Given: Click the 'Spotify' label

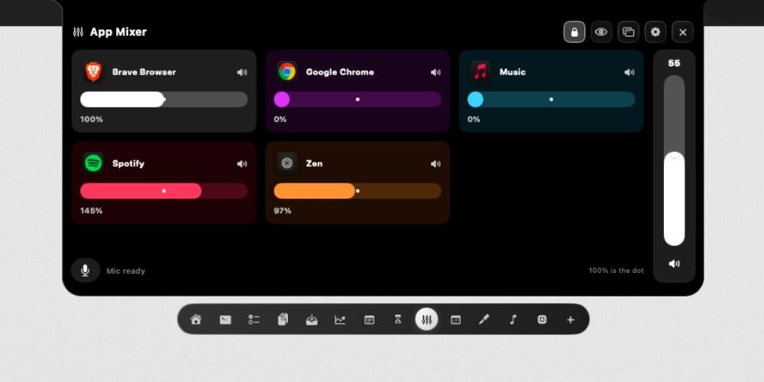Looking at the screenshot, I should point(128,163).
